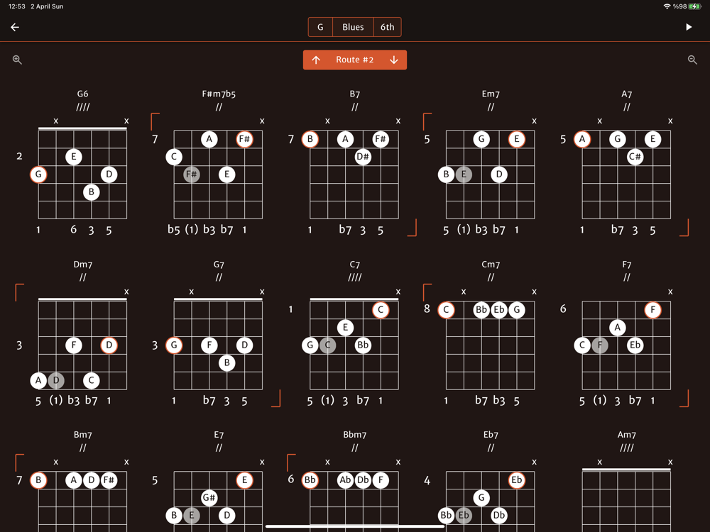Zoom out with the magnifier minus icon
The height and width of the screenshot is (532, 710).
point(692,60)
